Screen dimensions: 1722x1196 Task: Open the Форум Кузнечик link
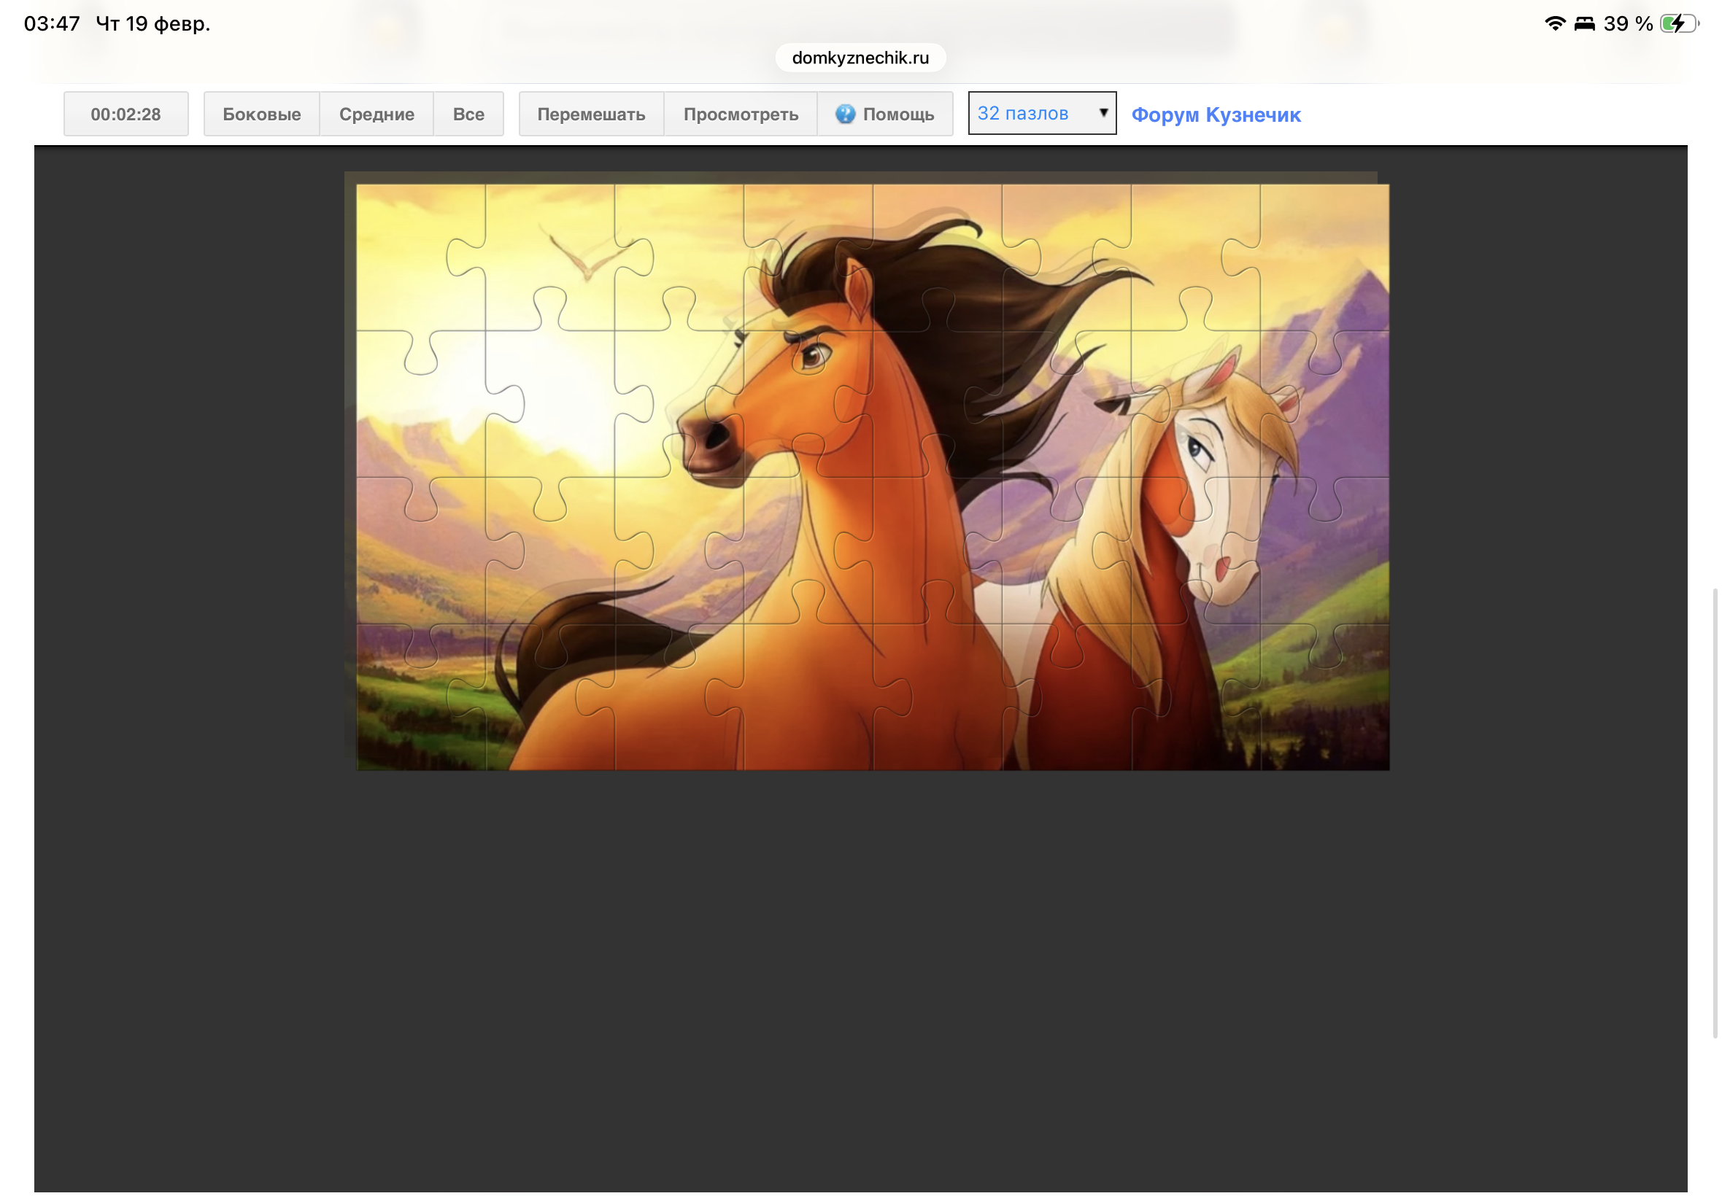tap(1215, 114)
